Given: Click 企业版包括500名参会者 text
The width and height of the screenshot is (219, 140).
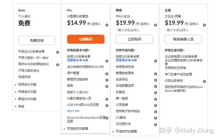Looking at the screenshot, I should pos(181,56).
